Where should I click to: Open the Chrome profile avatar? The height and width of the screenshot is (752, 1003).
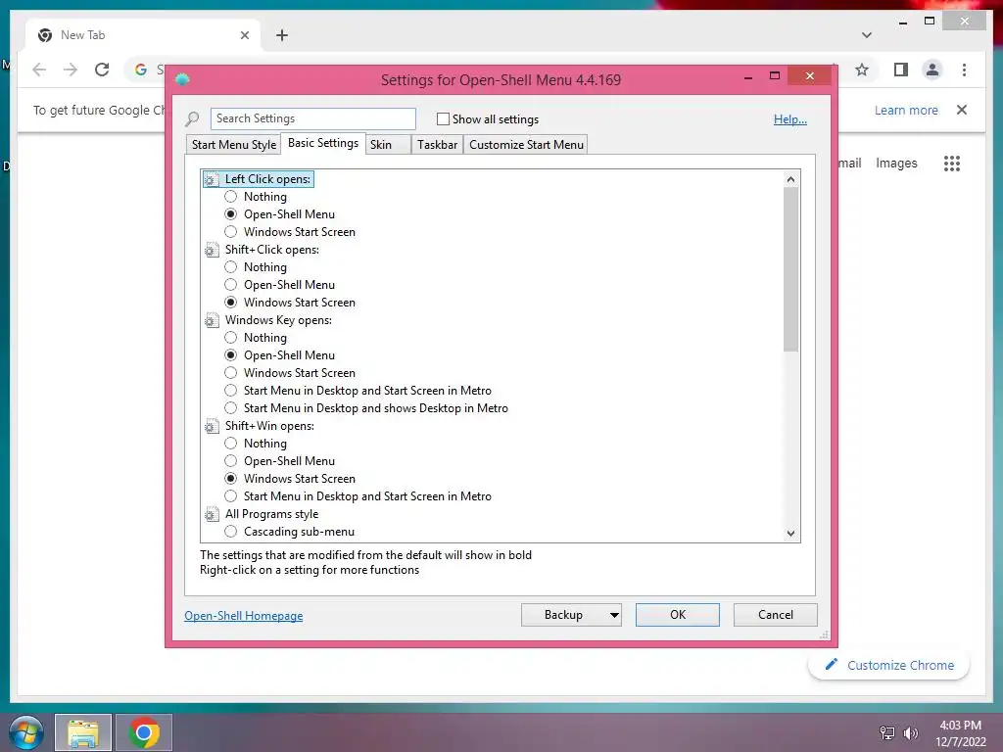pos(932,70)
